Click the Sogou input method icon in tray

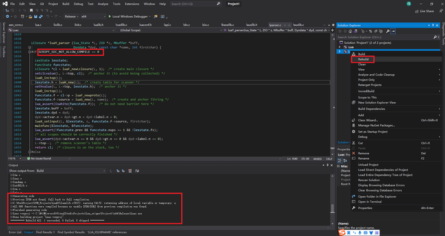pos(343,233)
